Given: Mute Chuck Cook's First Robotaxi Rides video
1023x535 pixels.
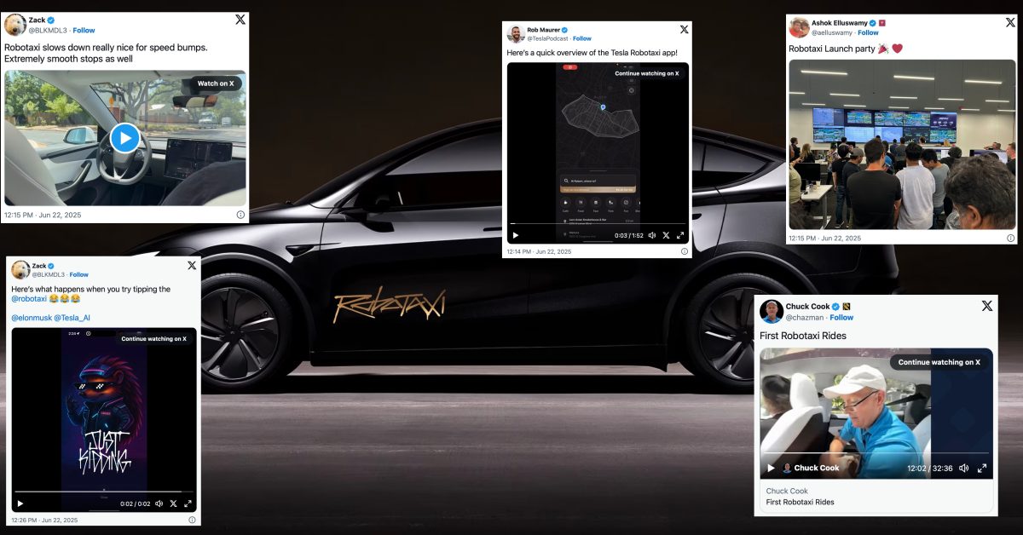Looking at the screenshot, I should 964,468.
